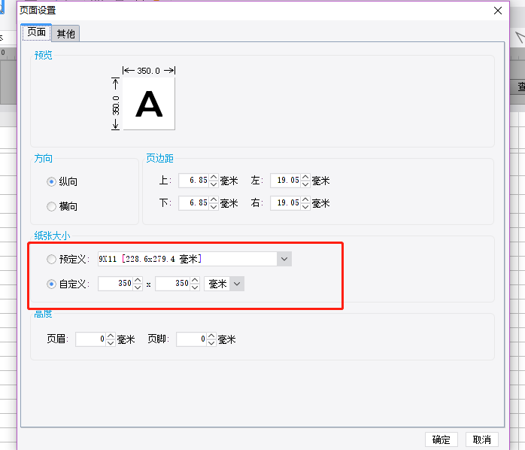Expand the 毫米 unit dropdown
525x450 pixels.
(x=237, y=284)
